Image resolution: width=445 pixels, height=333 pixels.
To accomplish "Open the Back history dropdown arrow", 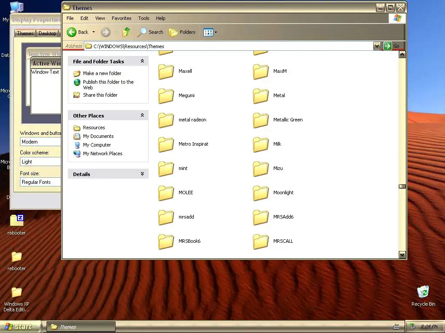I will tap(94, 32).
